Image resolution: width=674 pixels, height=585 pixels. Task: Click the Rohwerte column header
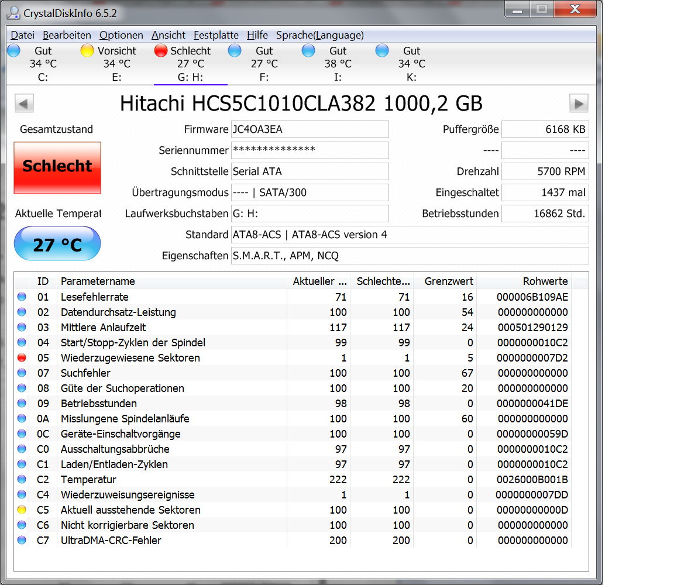524,281
